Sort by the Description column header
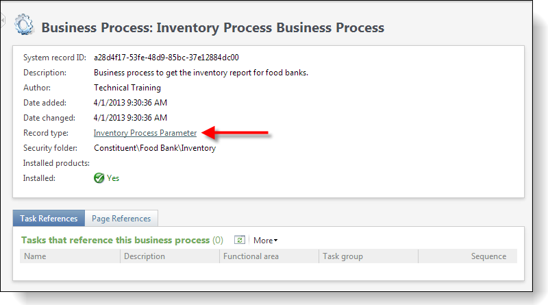Image resolution: width=548 pixels, height=305 pixels. (145, 256)
